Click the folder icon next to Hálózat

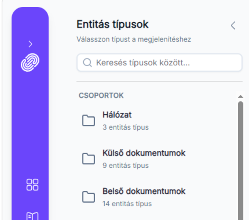[89, 120]
